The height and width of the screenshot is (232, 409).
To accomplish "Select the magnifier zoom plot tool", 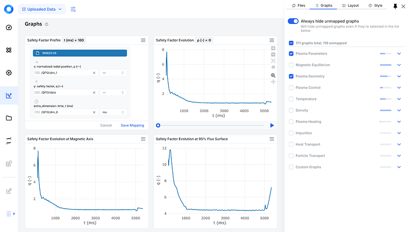I will coord(273,75).
